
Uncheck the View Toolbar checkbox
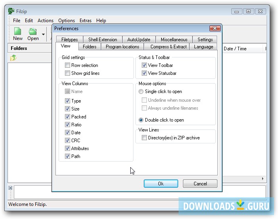click(144, 65)
